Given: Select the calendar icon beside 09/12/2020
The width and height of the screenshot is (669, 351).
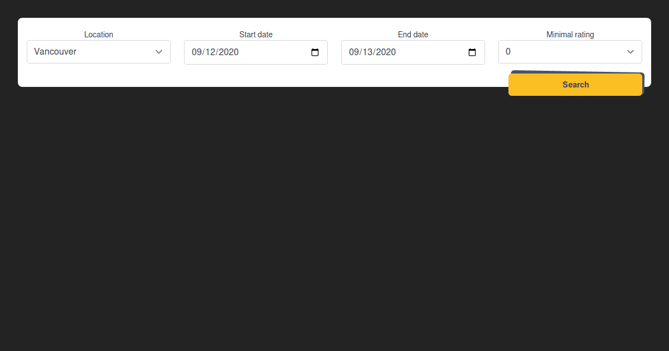Looking at the screenshot, I should pos(314,52).
